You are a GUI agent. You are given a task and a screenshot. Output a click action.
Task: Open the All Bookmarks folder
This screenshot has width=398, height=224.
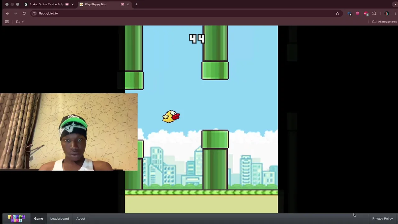385,22
